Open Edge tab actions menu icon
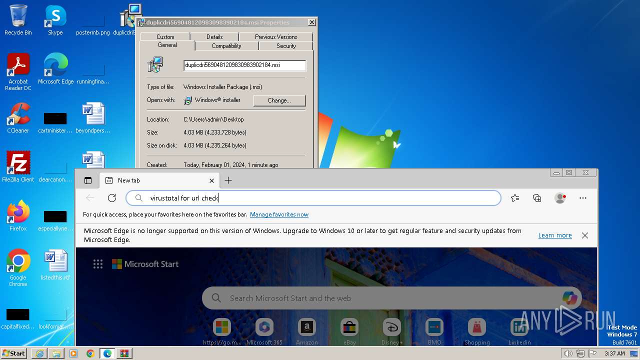This screenshot has height=360, width=640. click(x=88, y=180)
